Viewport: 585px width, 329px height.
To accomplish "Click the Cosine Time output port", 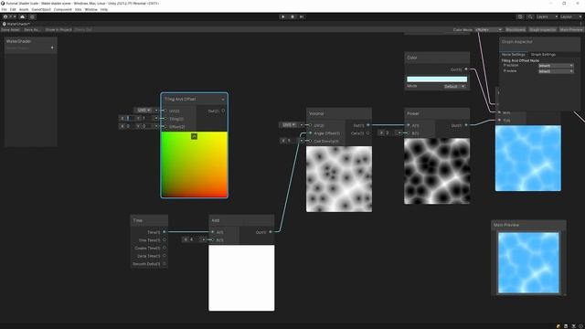I will tap(165, 248).
